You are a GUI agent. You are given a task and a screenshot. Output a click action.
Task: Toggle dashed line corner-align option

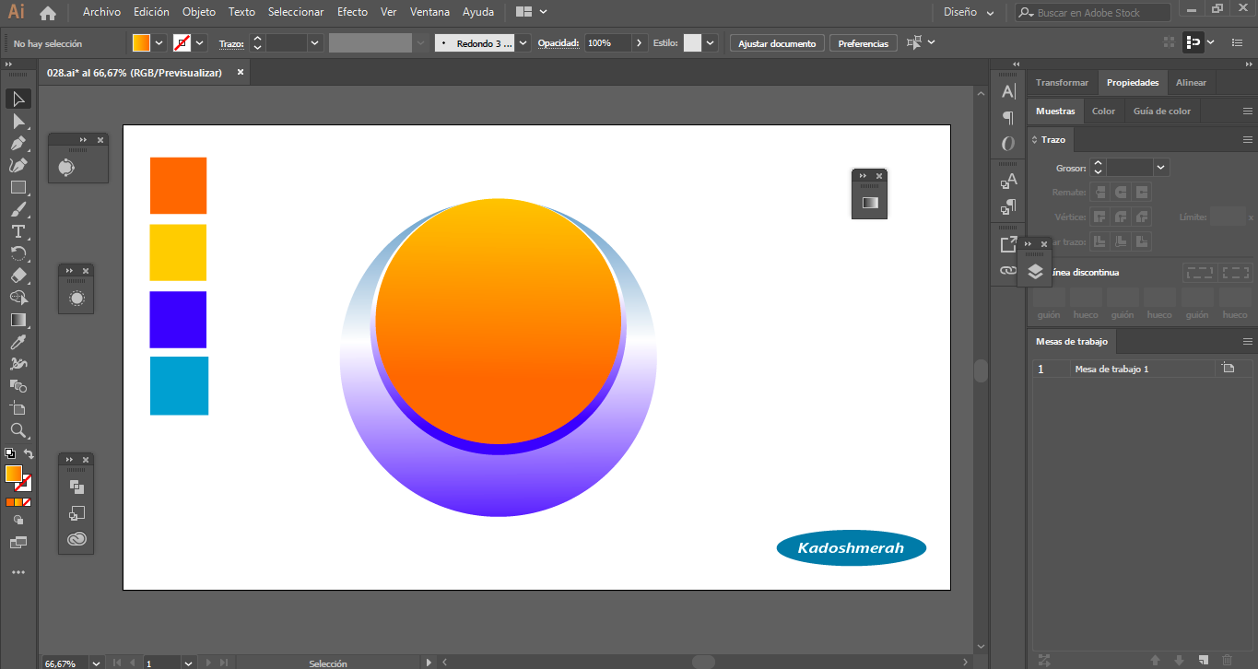[1235, 273]
